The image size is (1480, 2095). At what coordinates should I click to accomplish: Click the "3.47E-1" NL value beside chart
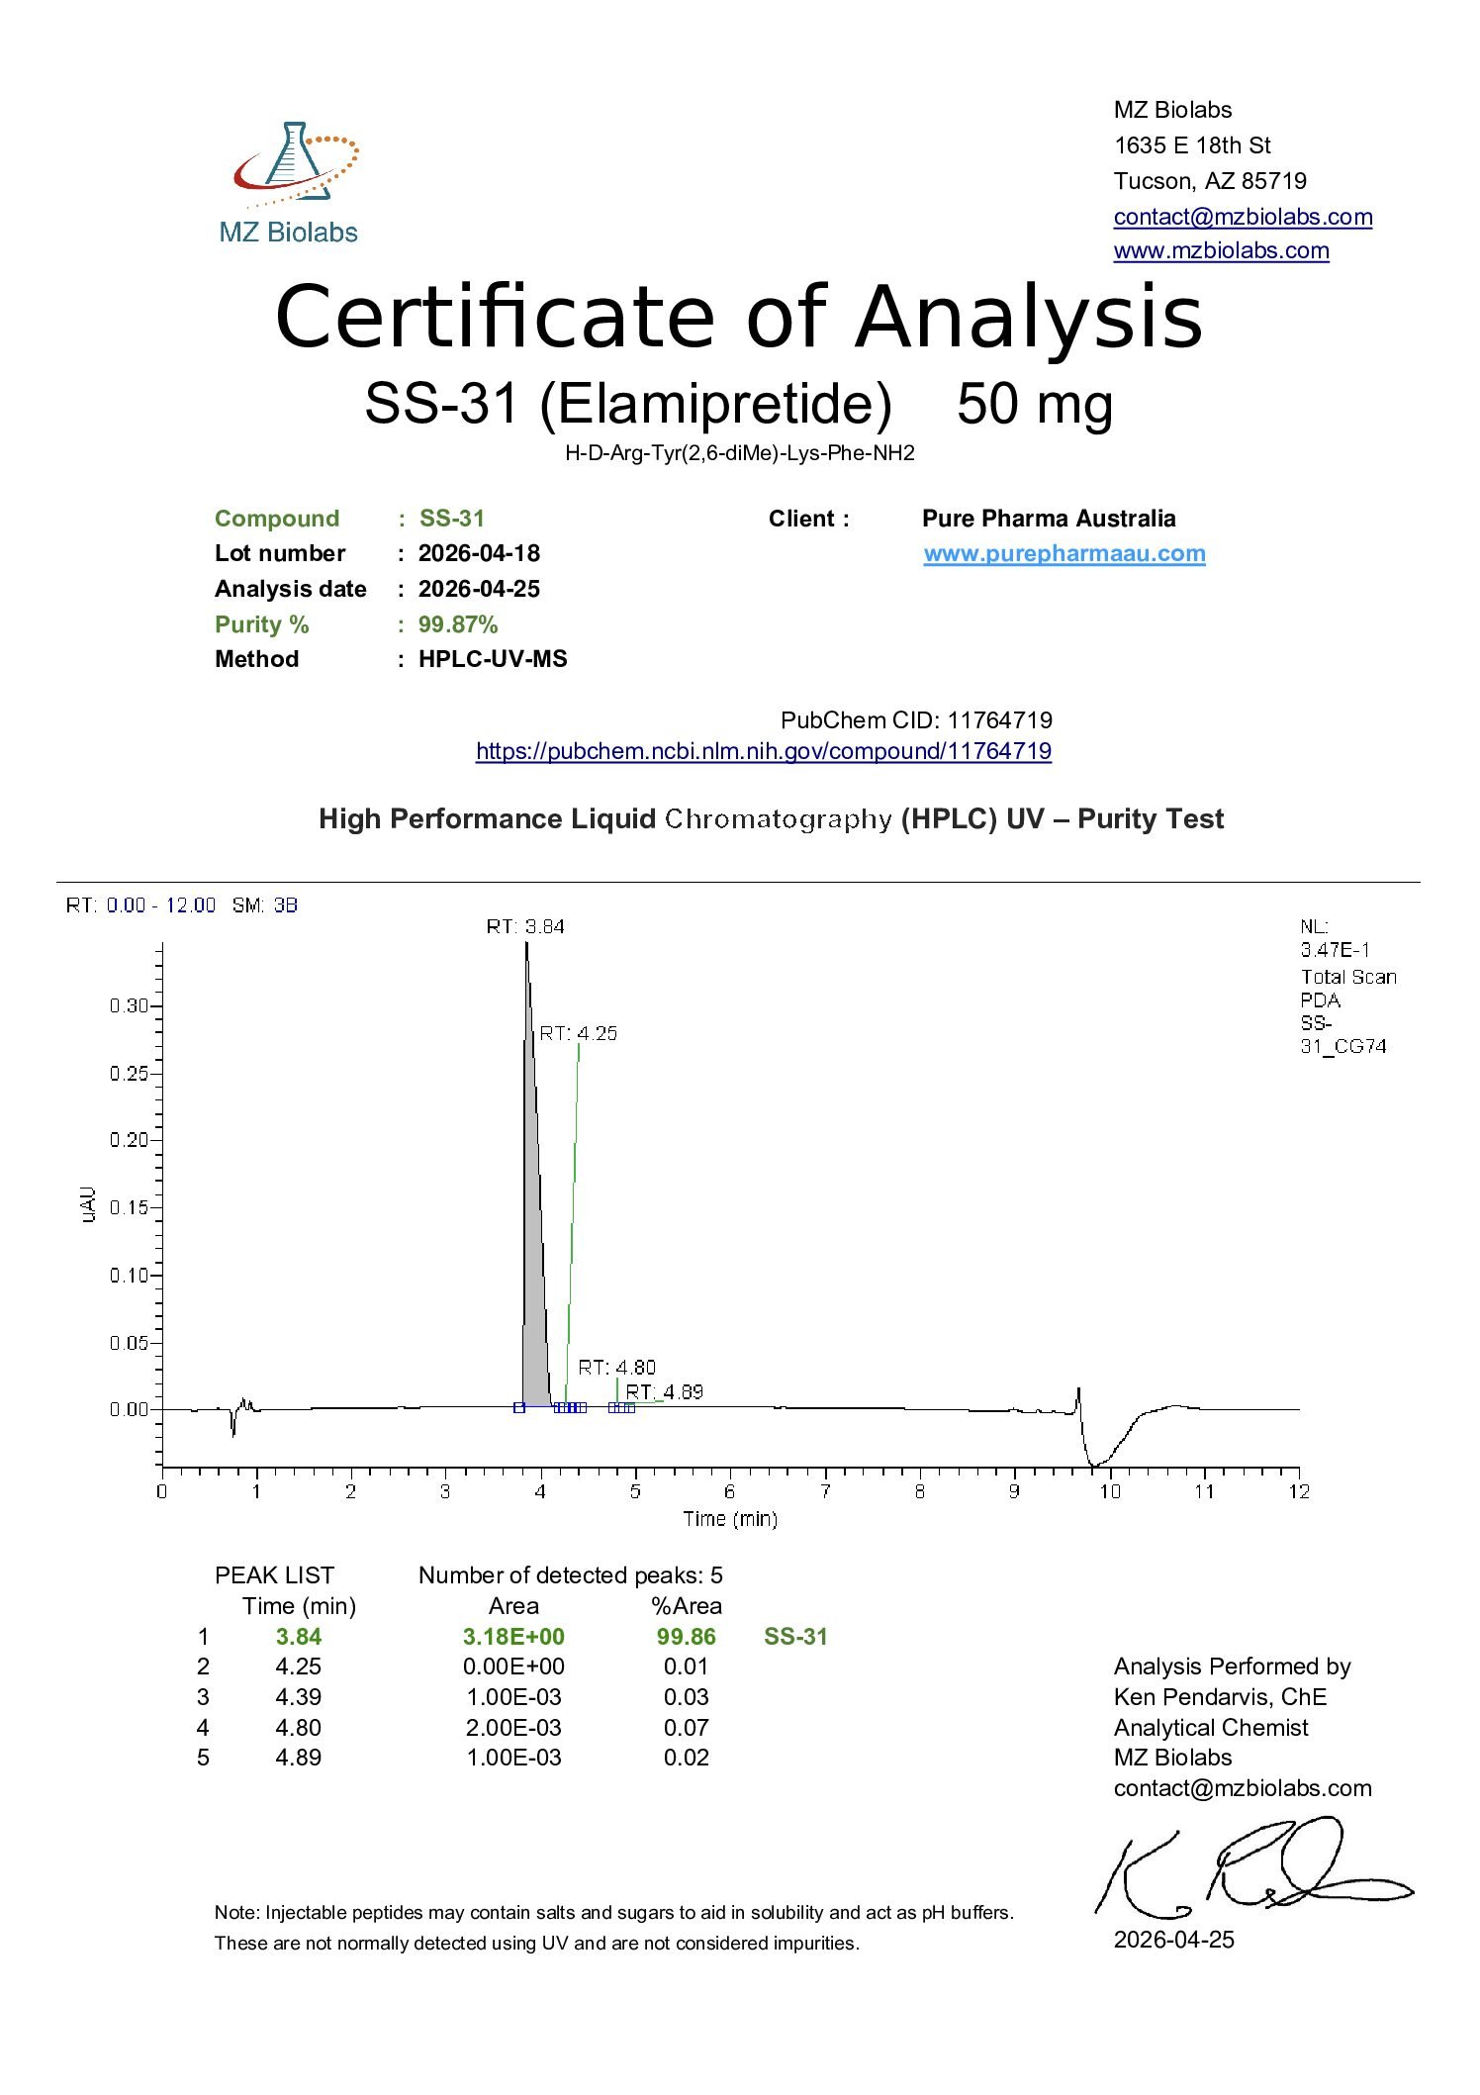coord(1336,950)
